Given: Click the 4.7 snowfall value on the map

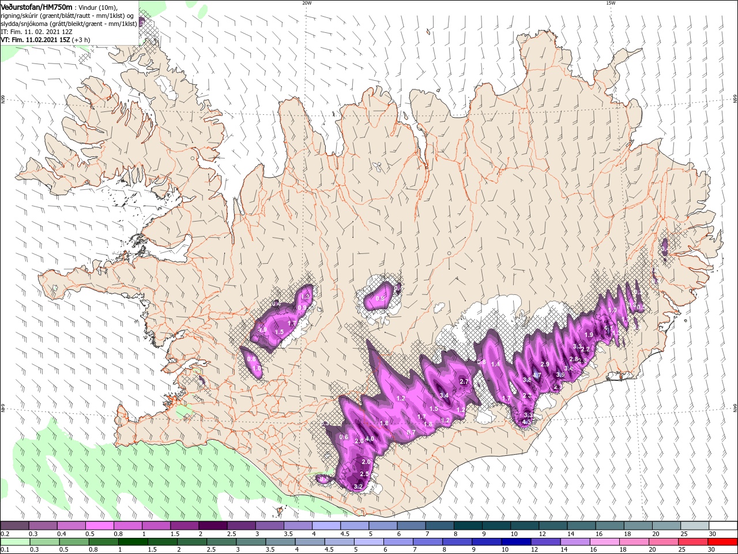Looking at the screenshot, I should [537, 375].
